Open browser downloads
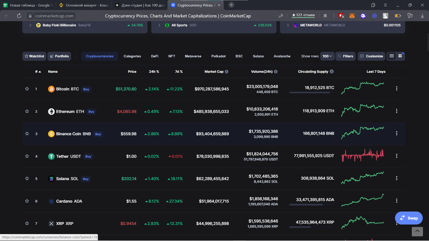The height and width of the screenshot is (241, 429). pos(421,16)
